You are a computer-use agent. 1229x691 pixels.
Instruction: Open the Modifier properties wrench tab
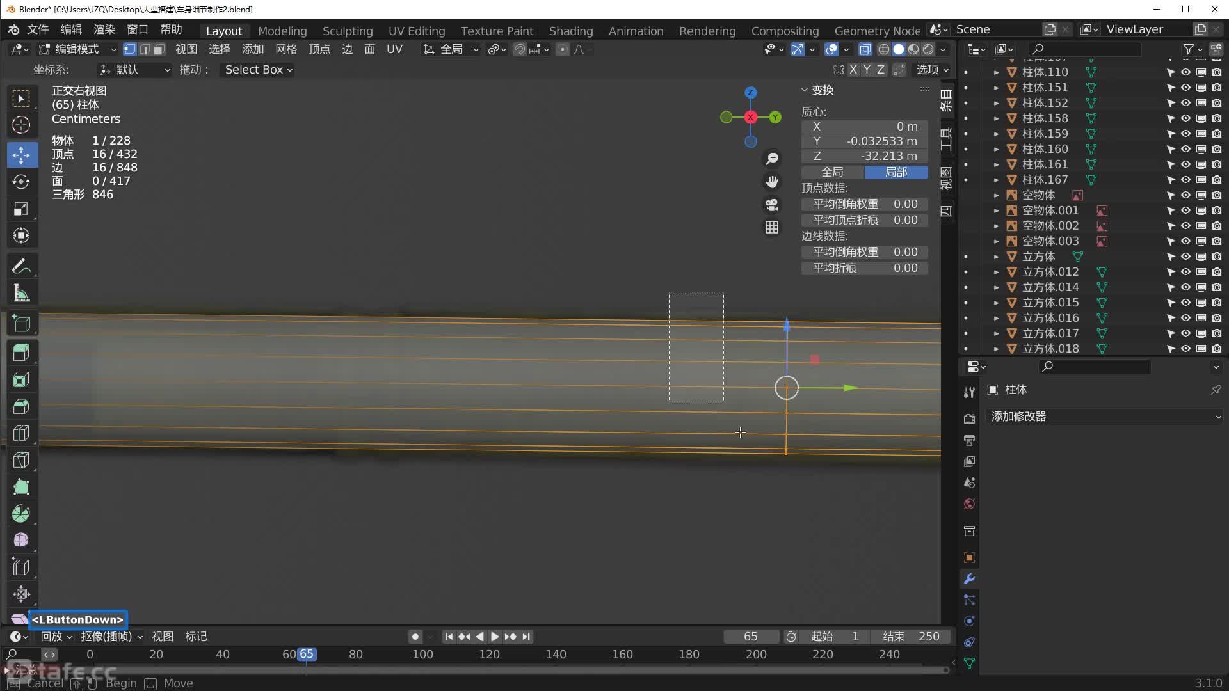tap(969, 579)
